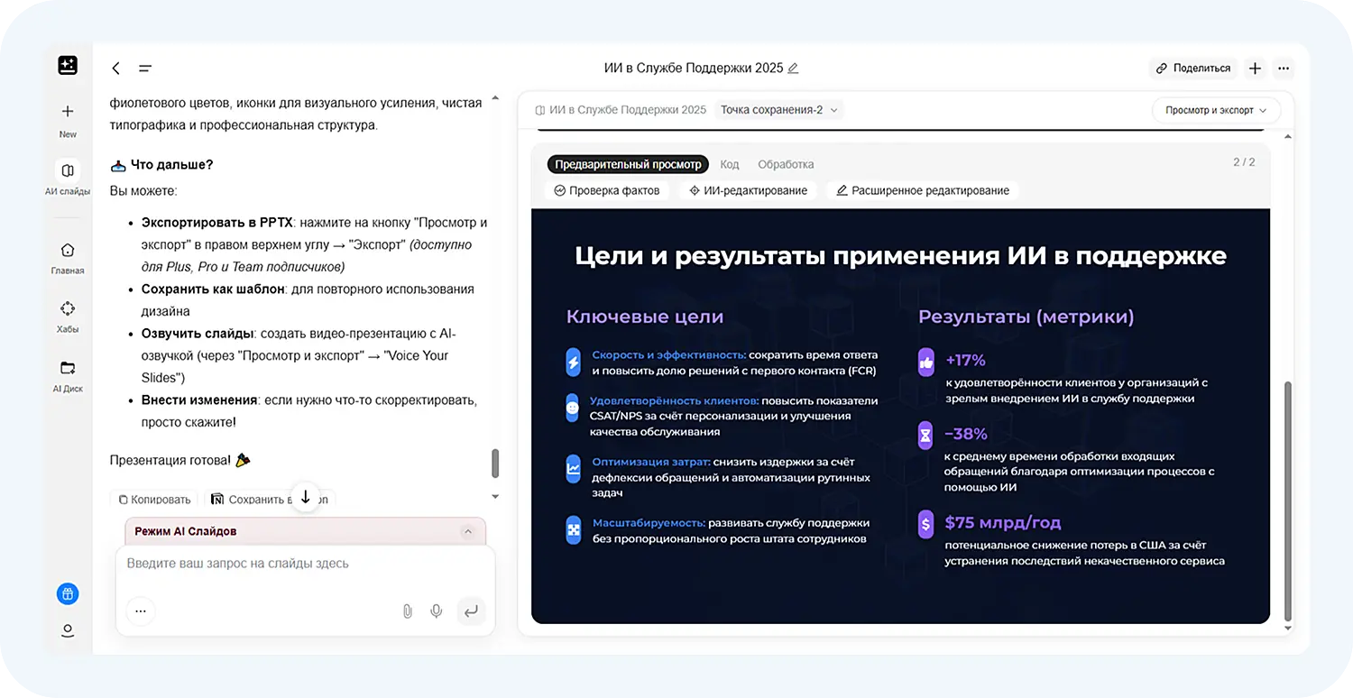Open the Точка сохранения-2 dropdown
The height and width of the screenshot is (698, 1353).
pyautogui.click(x=779, y=109)
